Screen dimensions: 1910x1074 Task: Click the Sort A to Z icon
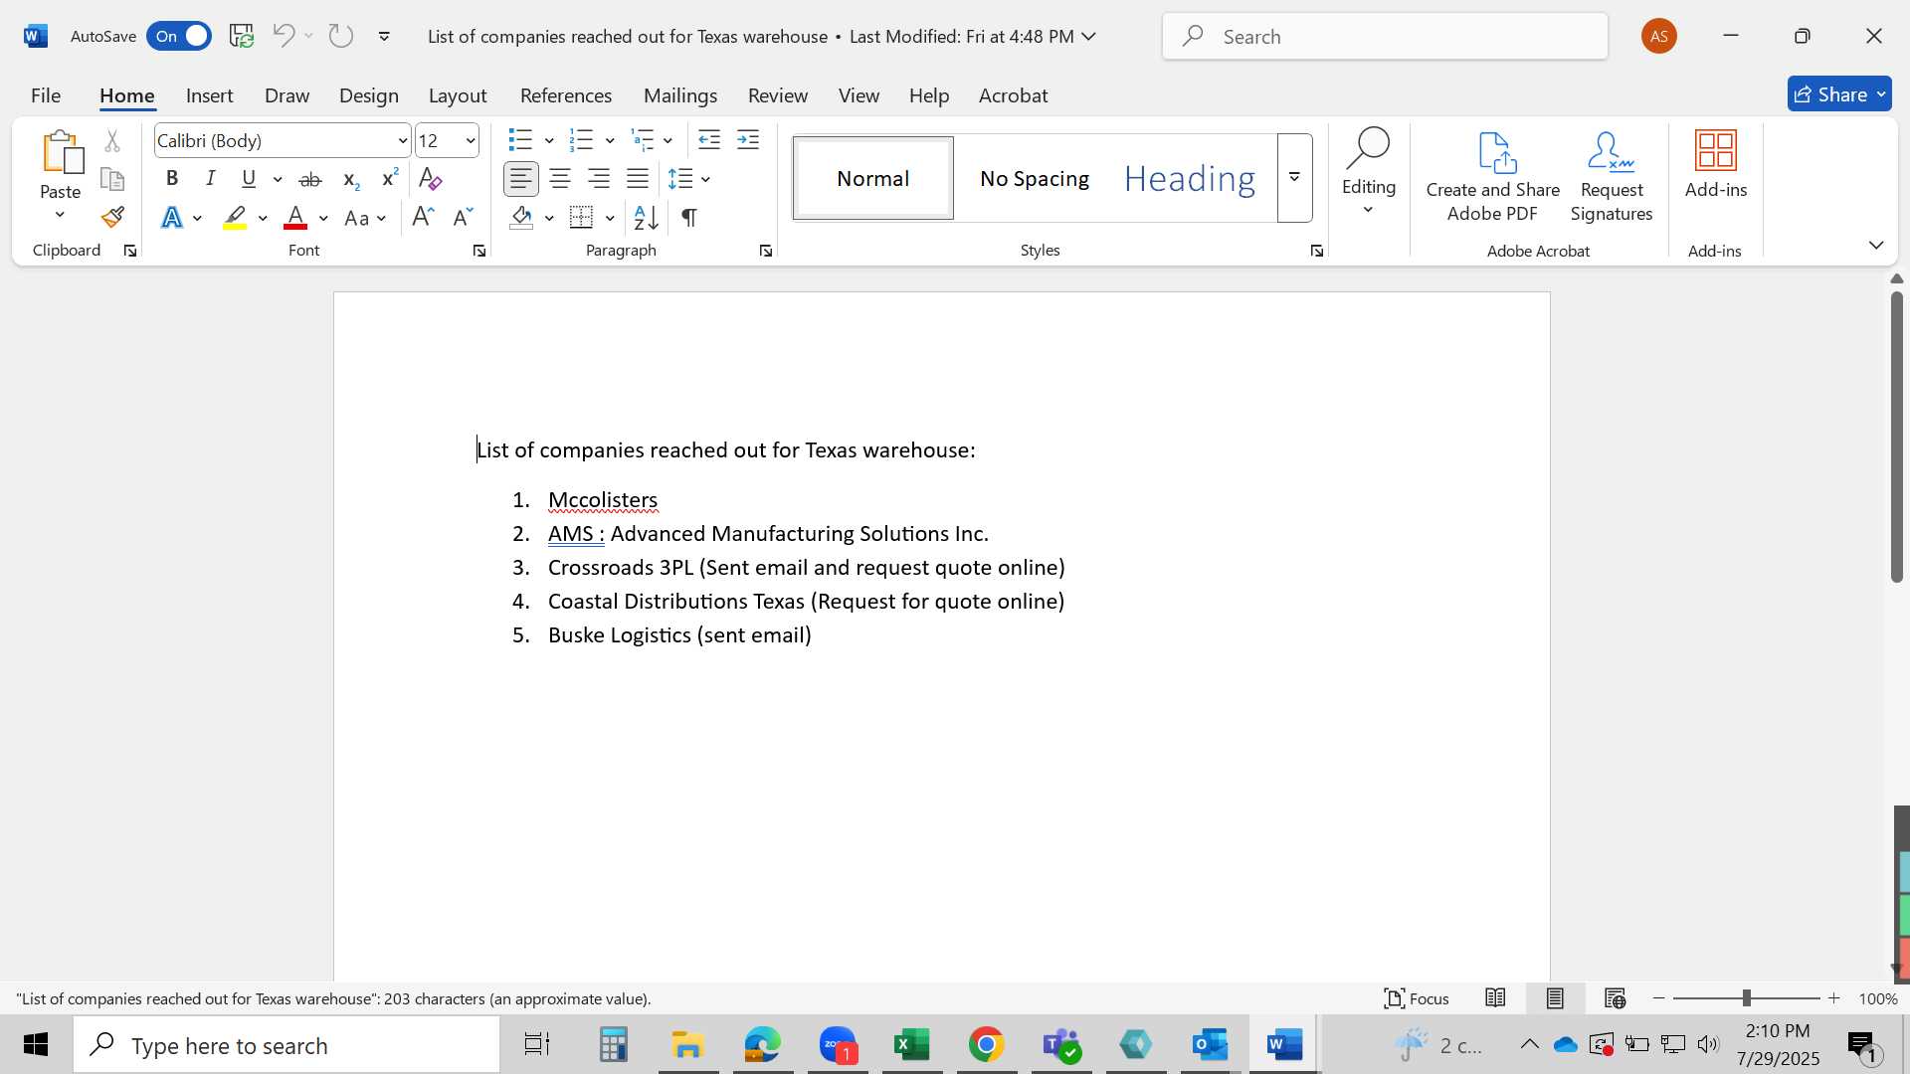(x=646, y=217)
